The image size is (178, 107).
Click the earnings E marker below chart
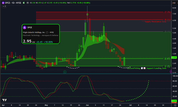click(x=65, y=72)
